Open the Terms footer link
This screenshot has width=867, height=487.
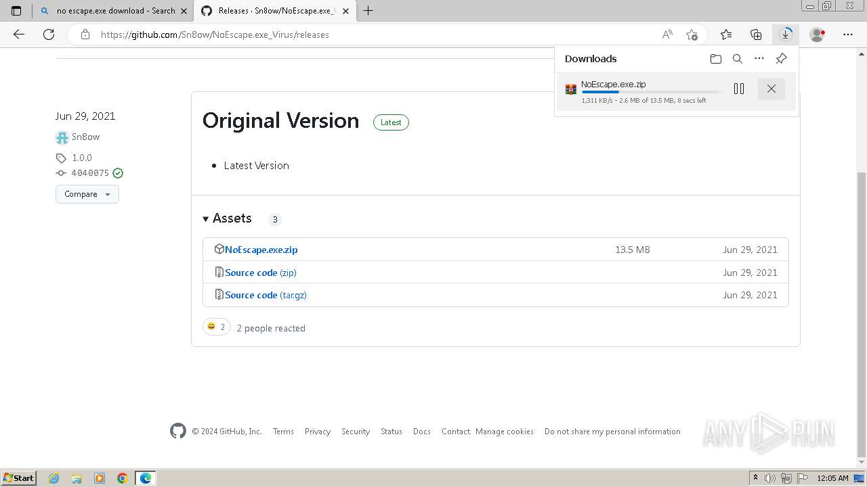tap(283, 432)
